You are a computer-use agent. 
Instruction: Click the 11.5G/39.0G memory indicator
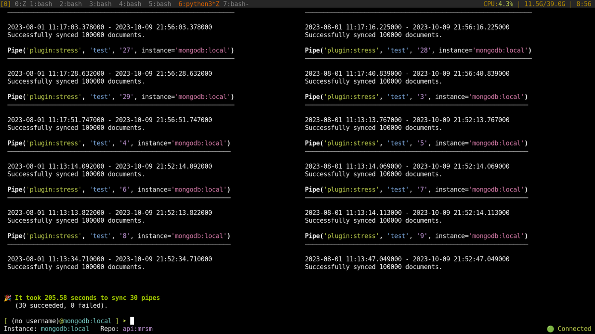tap(547, 4)
